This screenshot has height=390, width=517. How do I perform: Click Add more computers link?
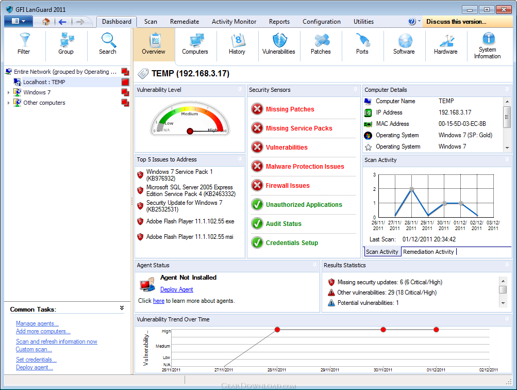point(43,331)
